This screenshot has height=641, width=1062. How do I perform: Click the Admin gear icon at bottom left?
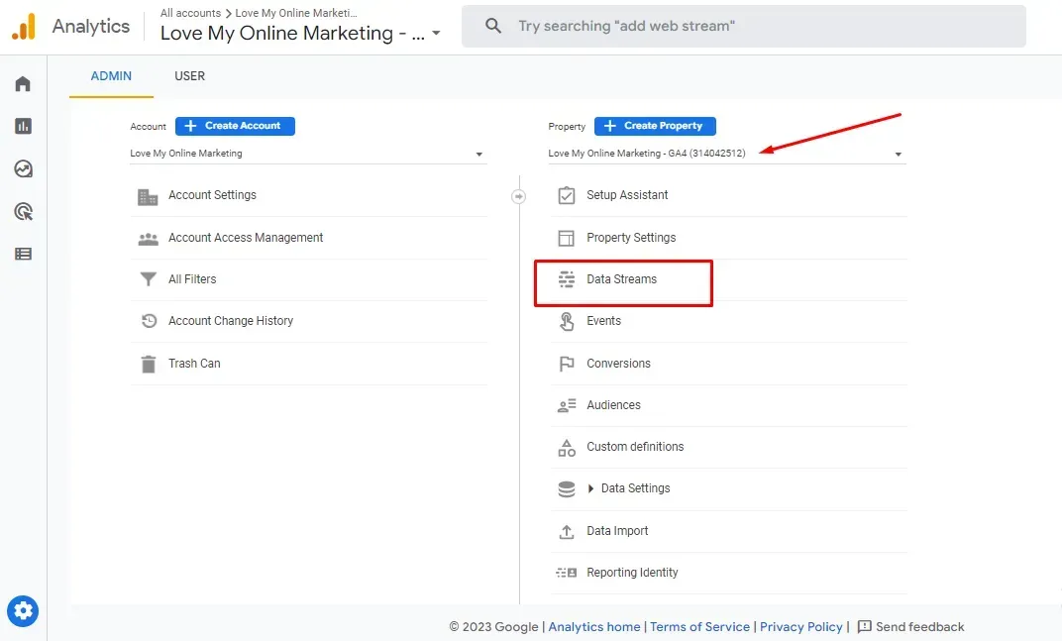[23, 611]
